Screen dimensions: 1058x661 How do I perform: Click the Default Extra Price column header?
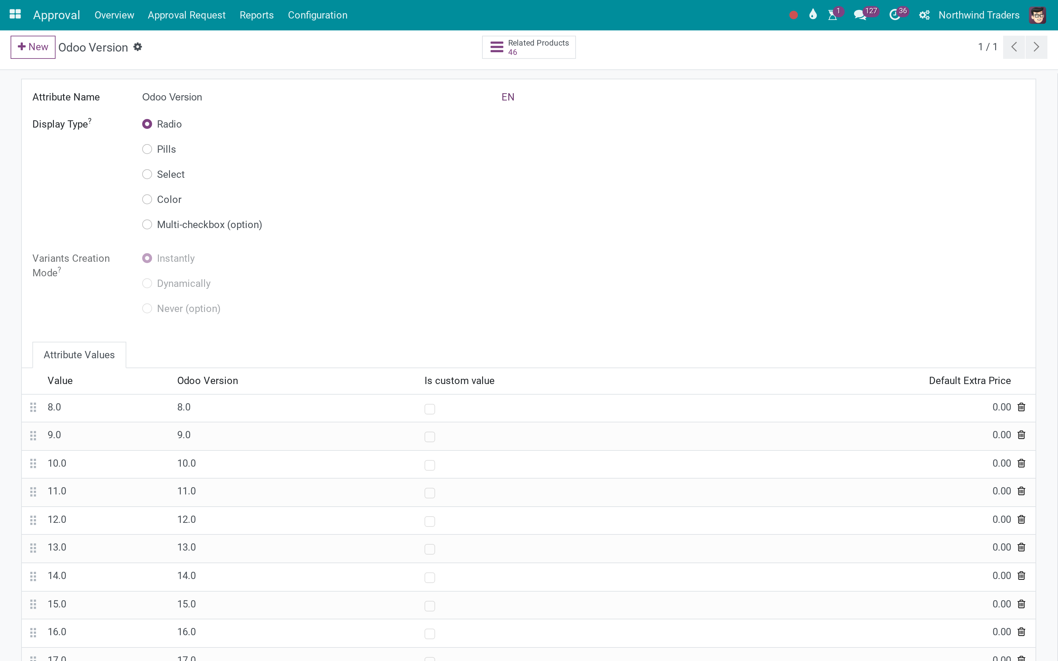[970, 381]
